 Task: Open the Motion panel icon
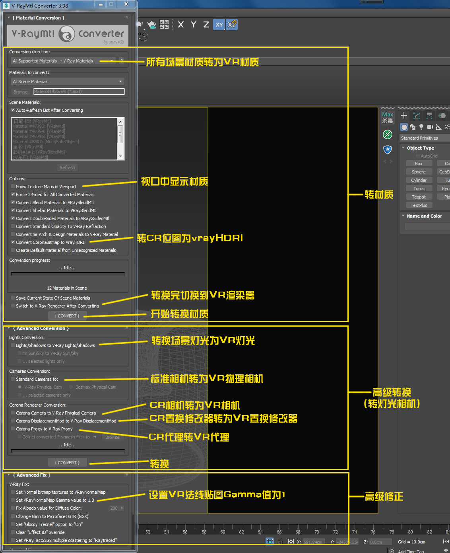(442, 115)
